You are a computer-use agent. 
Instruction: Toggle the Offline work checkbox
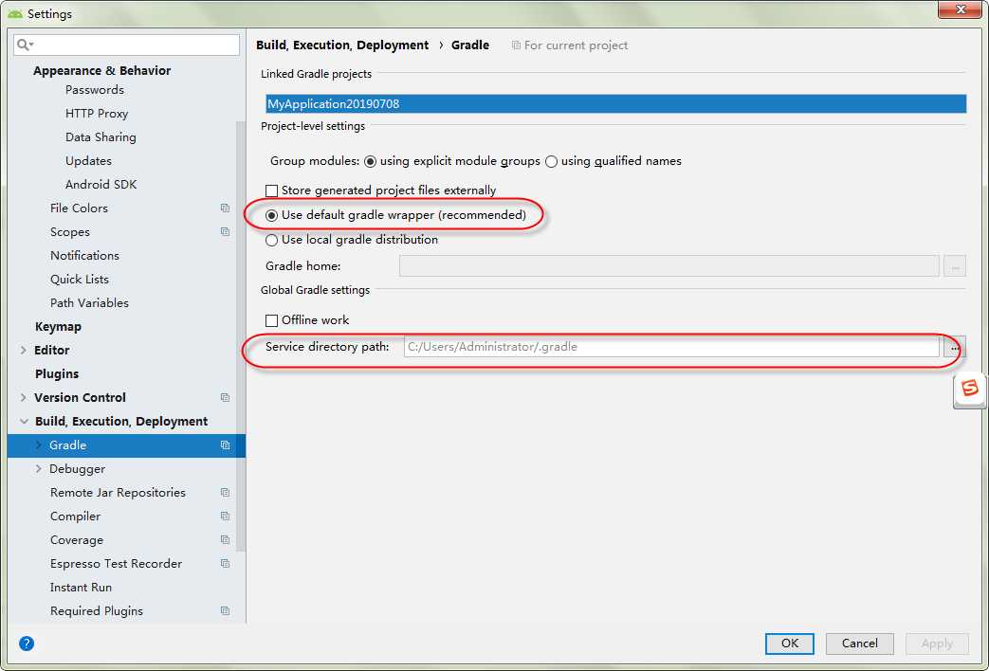tap(272, 320)
